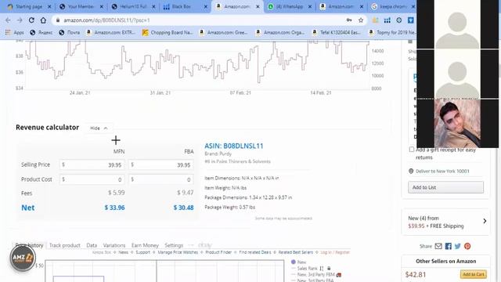Screen dimensions: 501x282
Task: Close the Black Box tab
Action: [x=205, y=6]
